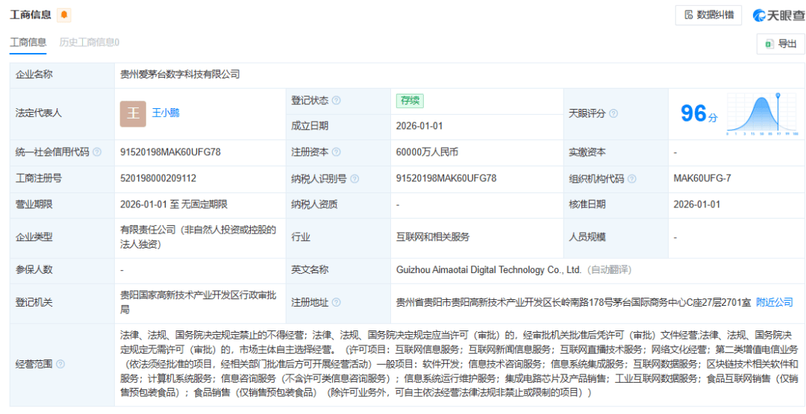
Task: Click the green 存续 status badge
Action: click(x=410, y=101)
